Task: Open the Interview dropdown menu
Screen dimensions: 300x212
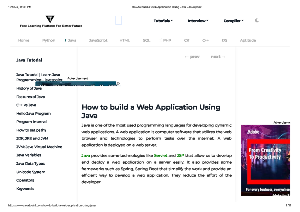Action: tap(198, 21)
